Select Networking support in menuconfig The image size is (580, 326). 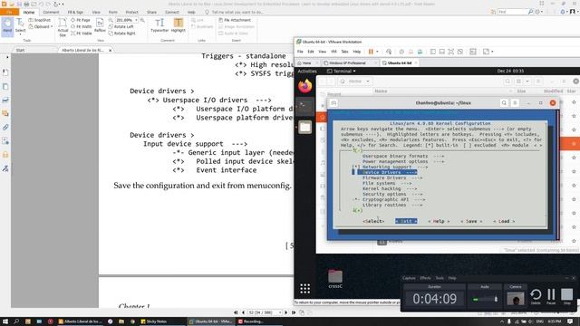point(391,167)
